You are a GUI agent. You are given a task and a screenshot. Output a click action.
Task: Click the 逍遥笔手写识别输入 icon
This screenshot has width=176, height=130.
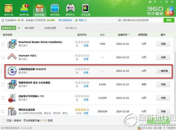tap(12, 98)
